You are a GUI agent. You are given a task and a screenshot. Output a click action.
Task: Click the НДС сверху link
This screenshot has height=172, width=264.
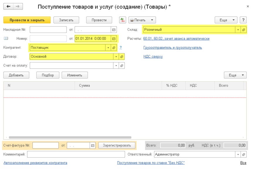pos(153,57)
